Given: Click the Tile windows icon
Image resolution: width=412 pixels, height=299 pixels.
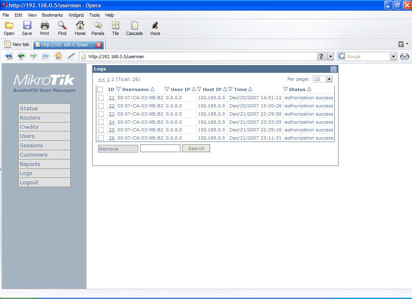Looking at the screenshot, I should (115, 25).
